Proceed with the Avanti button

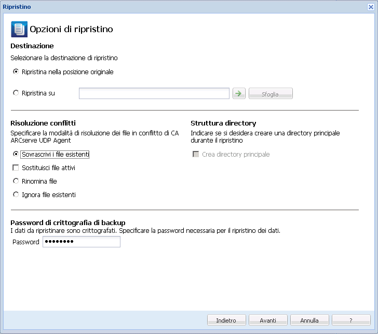click(x=268, y=321)
